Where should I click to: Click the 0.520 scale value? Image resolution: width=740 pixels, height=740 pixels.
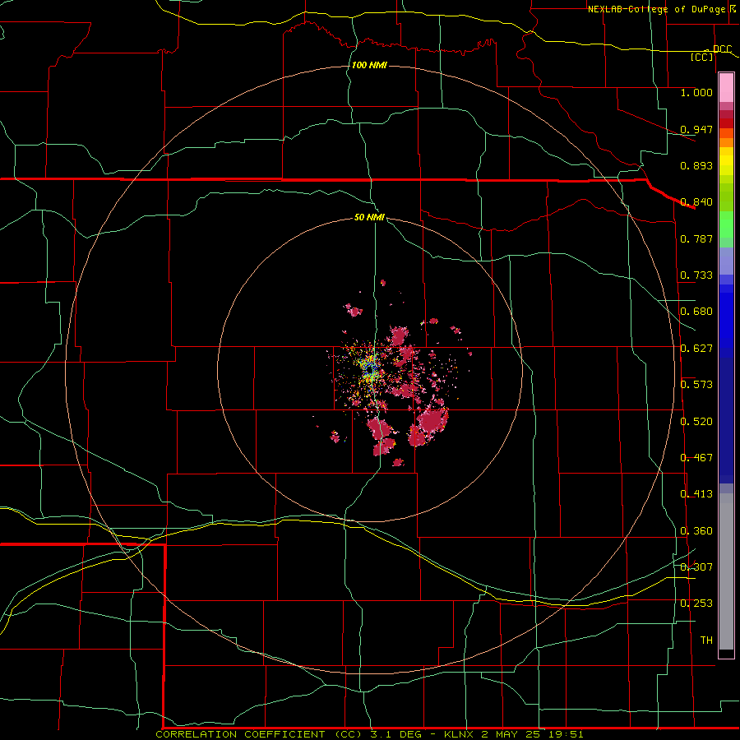point(696,422)
